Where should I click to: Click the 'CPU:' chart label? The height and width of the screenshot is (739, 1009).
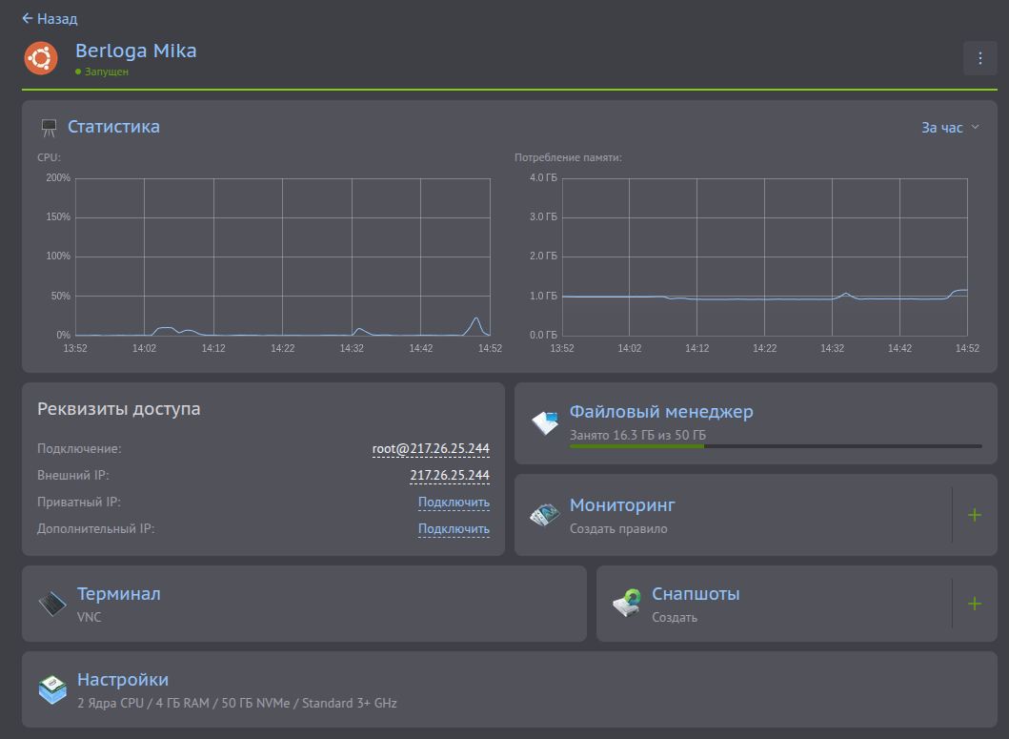click(49, 157)
